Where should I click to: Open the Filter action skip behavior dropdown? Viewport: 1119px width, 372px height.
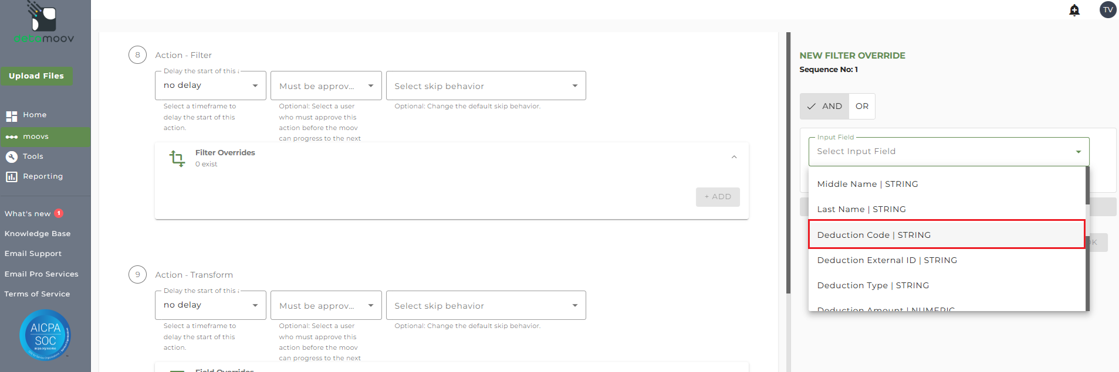pos(486,86)
